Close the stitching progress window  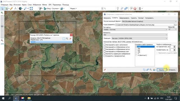pyautogui.click(x=71, y=35)
